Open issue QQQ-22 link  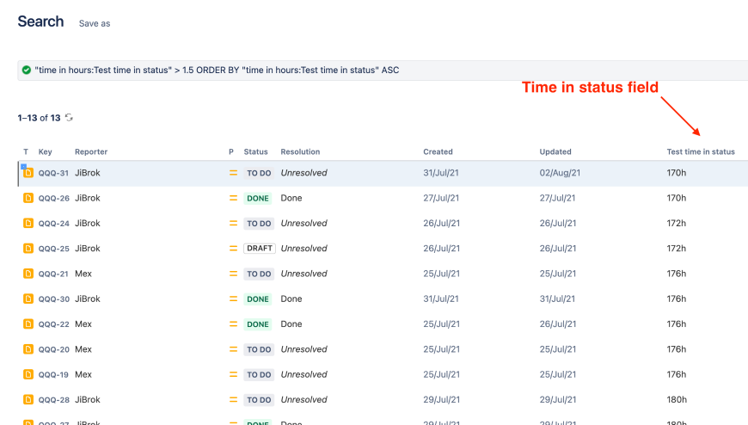pyautogui.click(x=53, y=324)
